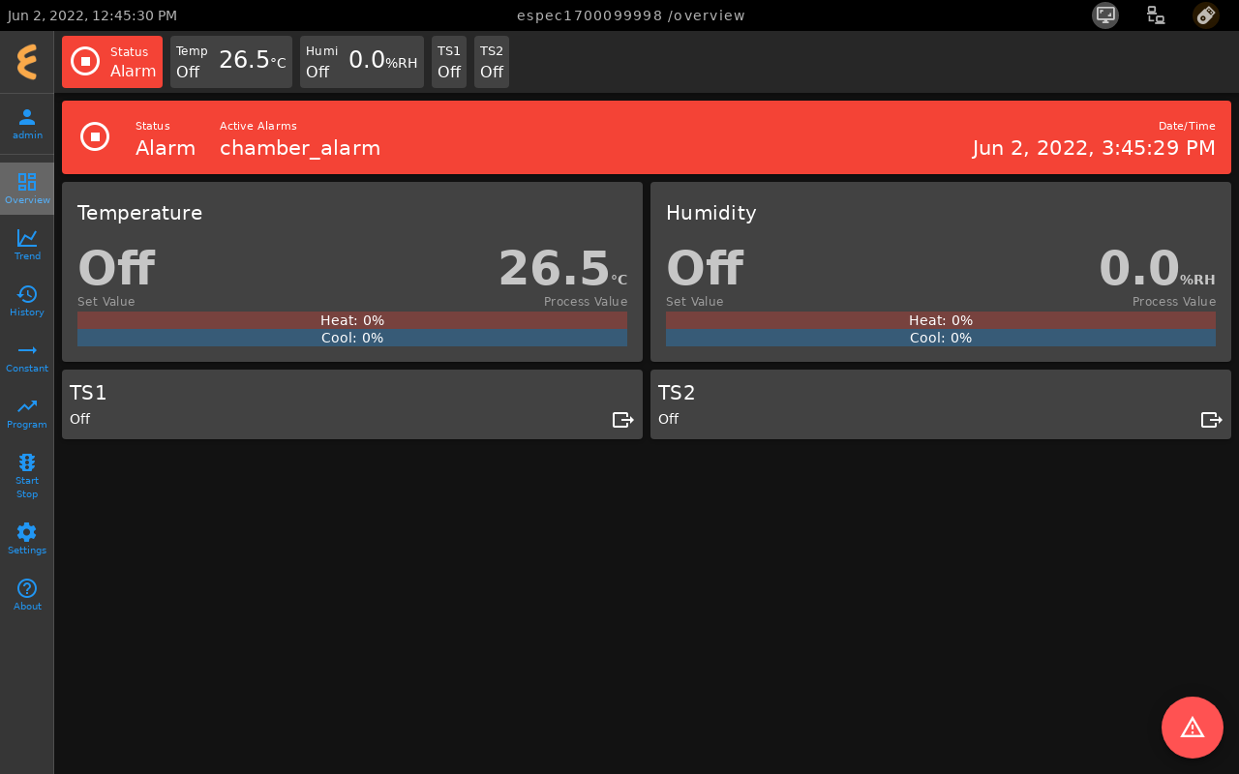Viewport: 1239px width, 774px height.
Task: Click the Humidity card title
Action: click(711, 213)
